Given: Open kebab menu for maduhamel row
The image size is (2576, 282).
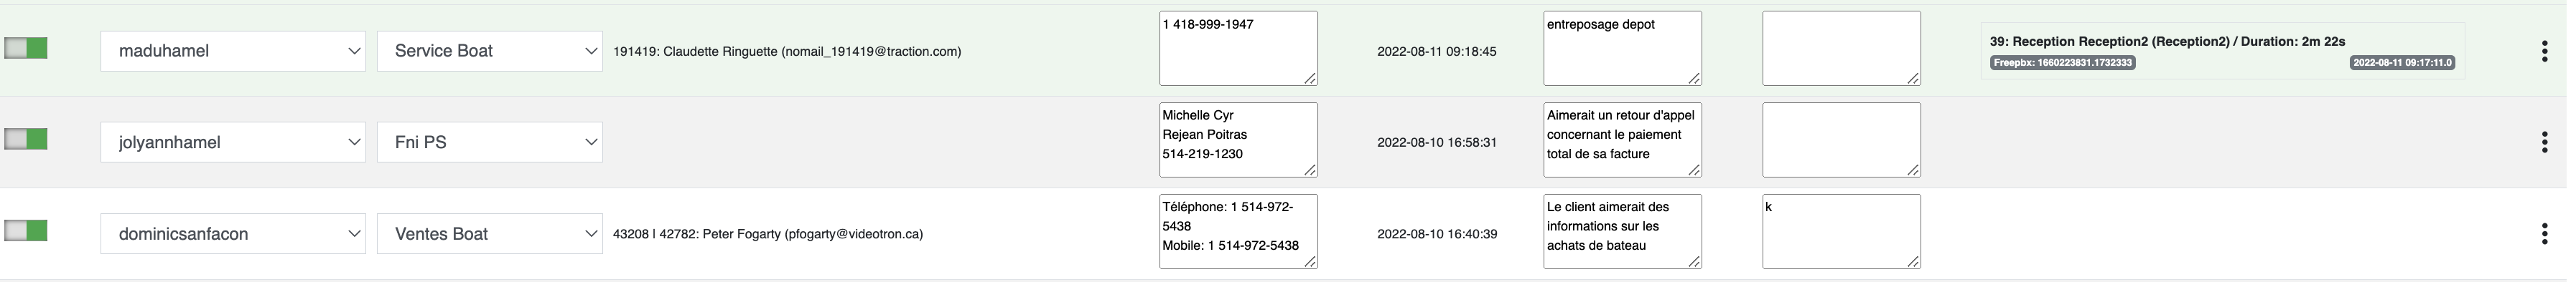Looking at the screenshot, I should click(2544, 52).
